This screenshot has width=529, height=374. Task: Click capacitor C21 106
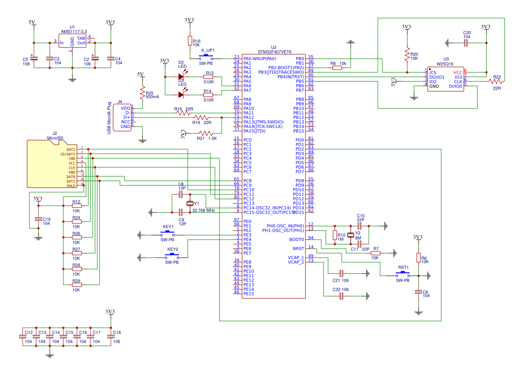[341, 273]
